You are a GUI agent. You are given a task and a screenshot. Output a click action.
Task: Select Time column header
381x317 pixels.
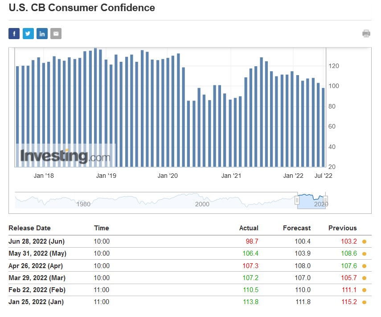102,228
